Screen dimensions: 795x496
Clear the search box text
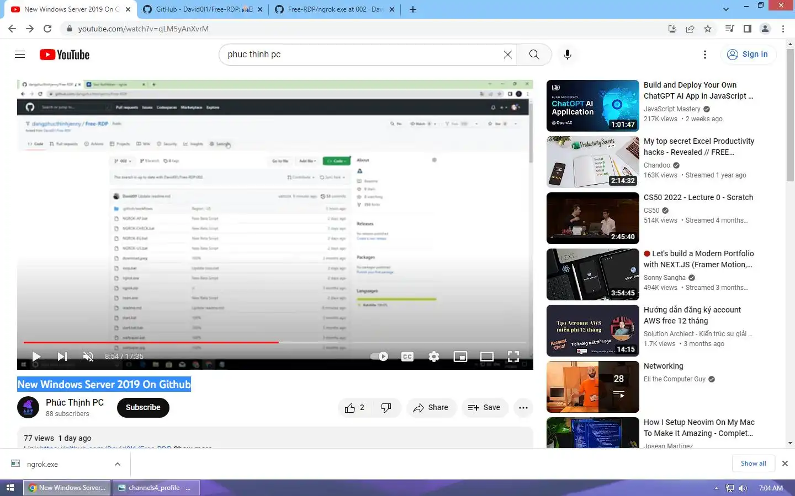coord(507,54)
